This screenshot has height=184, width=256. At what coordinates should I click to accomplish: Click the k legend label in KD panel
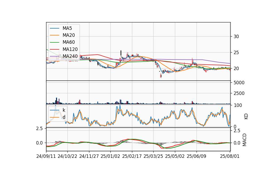coord(64,110)
